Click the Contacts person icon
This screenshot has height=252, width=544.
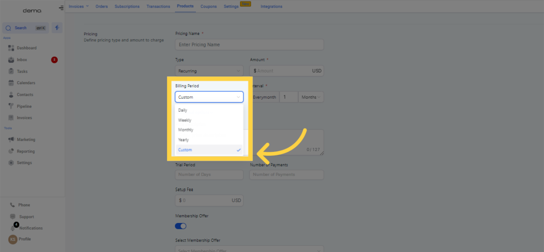click(11, 95)
